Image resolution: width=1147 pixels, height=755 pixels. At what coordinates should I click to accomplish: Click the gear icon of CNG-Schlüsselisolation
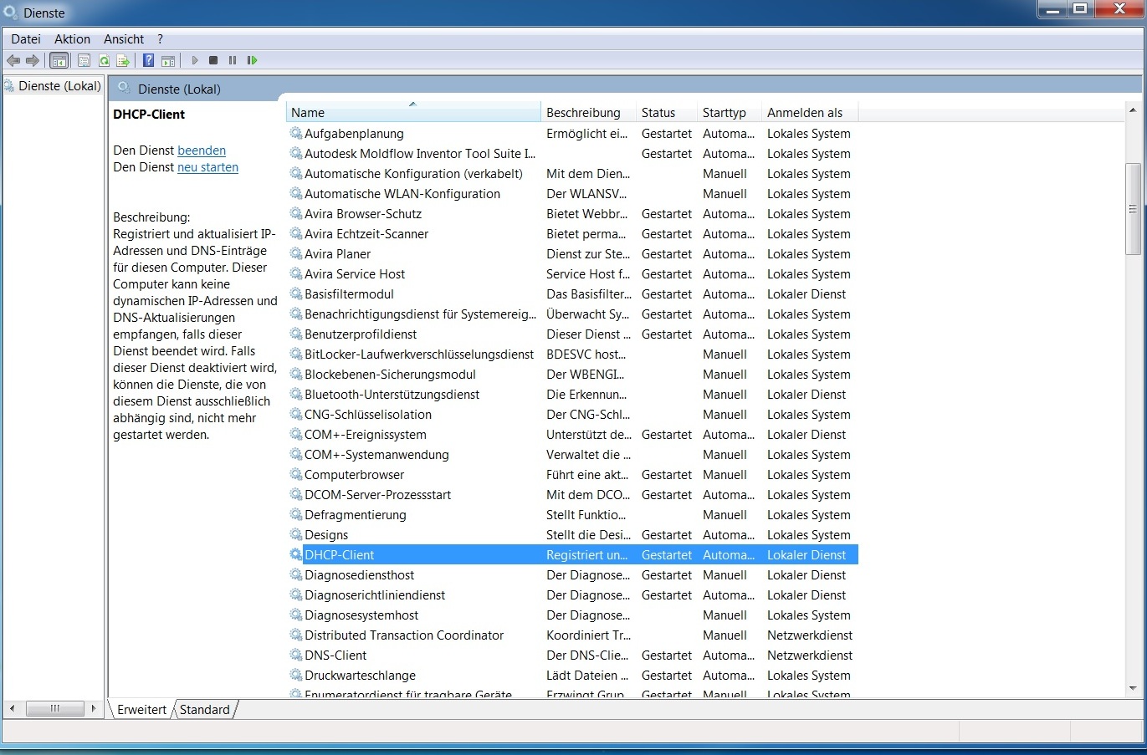point(296,415)
